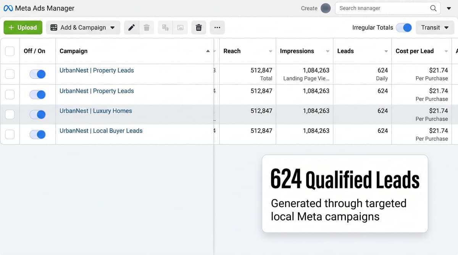The height and width of the screenshot is (255, 458).
Task: Click the greyed-out image icon
Action: click(180, 27)
